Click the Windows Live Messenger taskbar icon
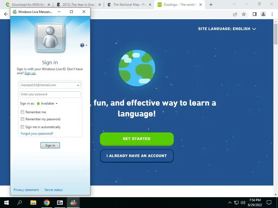The image size is (278, 208). click(73, 203)
